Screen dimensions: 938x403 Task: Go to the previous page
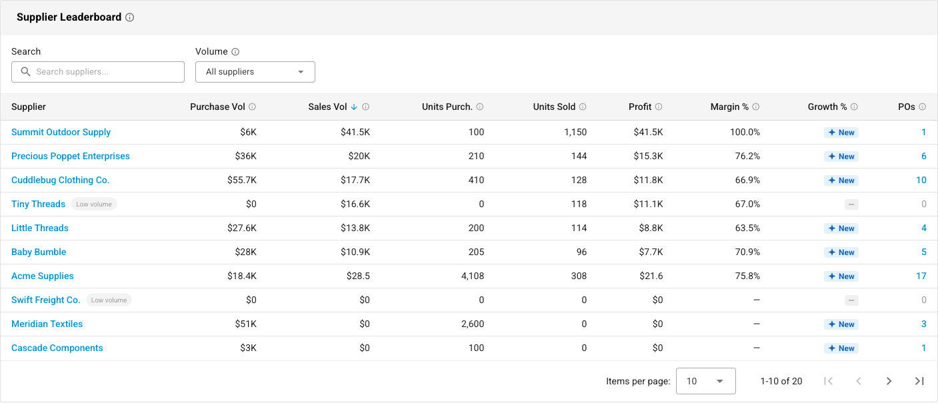(859, 381)
